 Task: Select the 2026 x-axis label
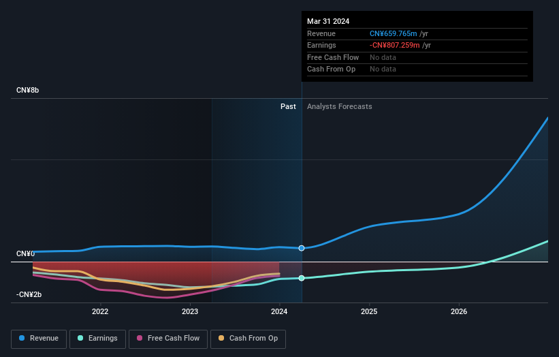coord(459,311)
